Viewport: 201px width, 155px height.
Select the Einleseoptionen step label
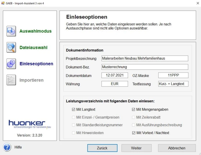click(36, 64)
